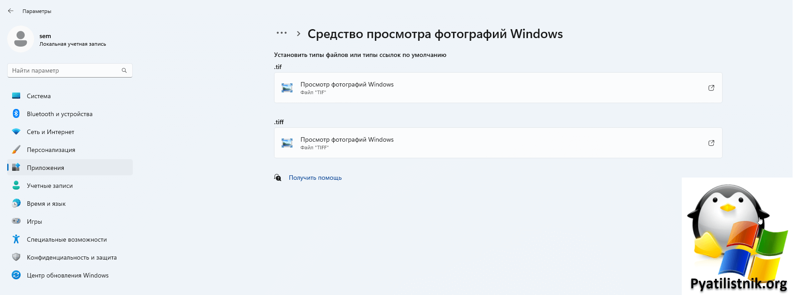Open Центр обновления Windows section

70,275
